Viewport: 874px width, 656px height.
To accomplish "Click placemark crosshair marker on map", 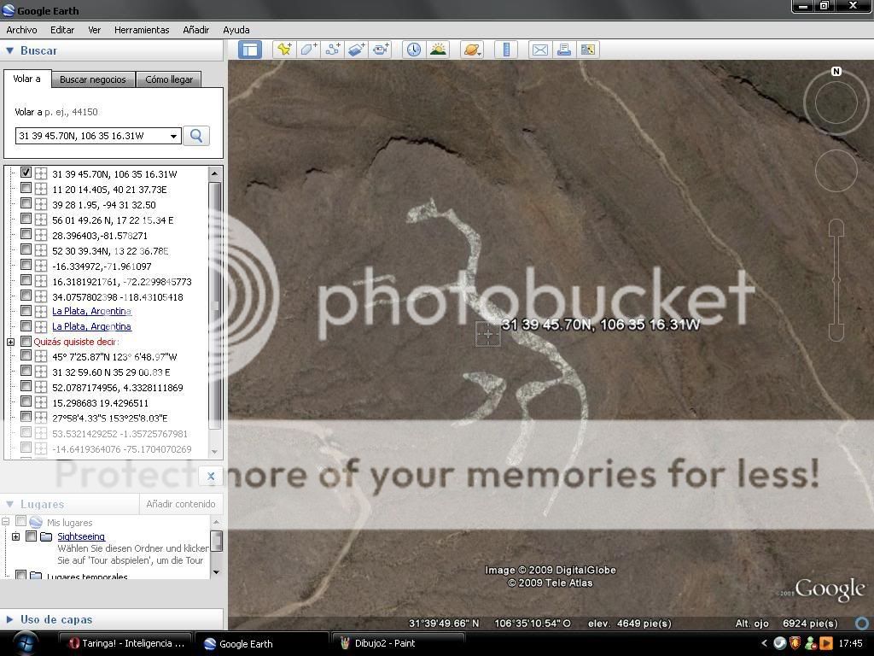I will (487, 334).
